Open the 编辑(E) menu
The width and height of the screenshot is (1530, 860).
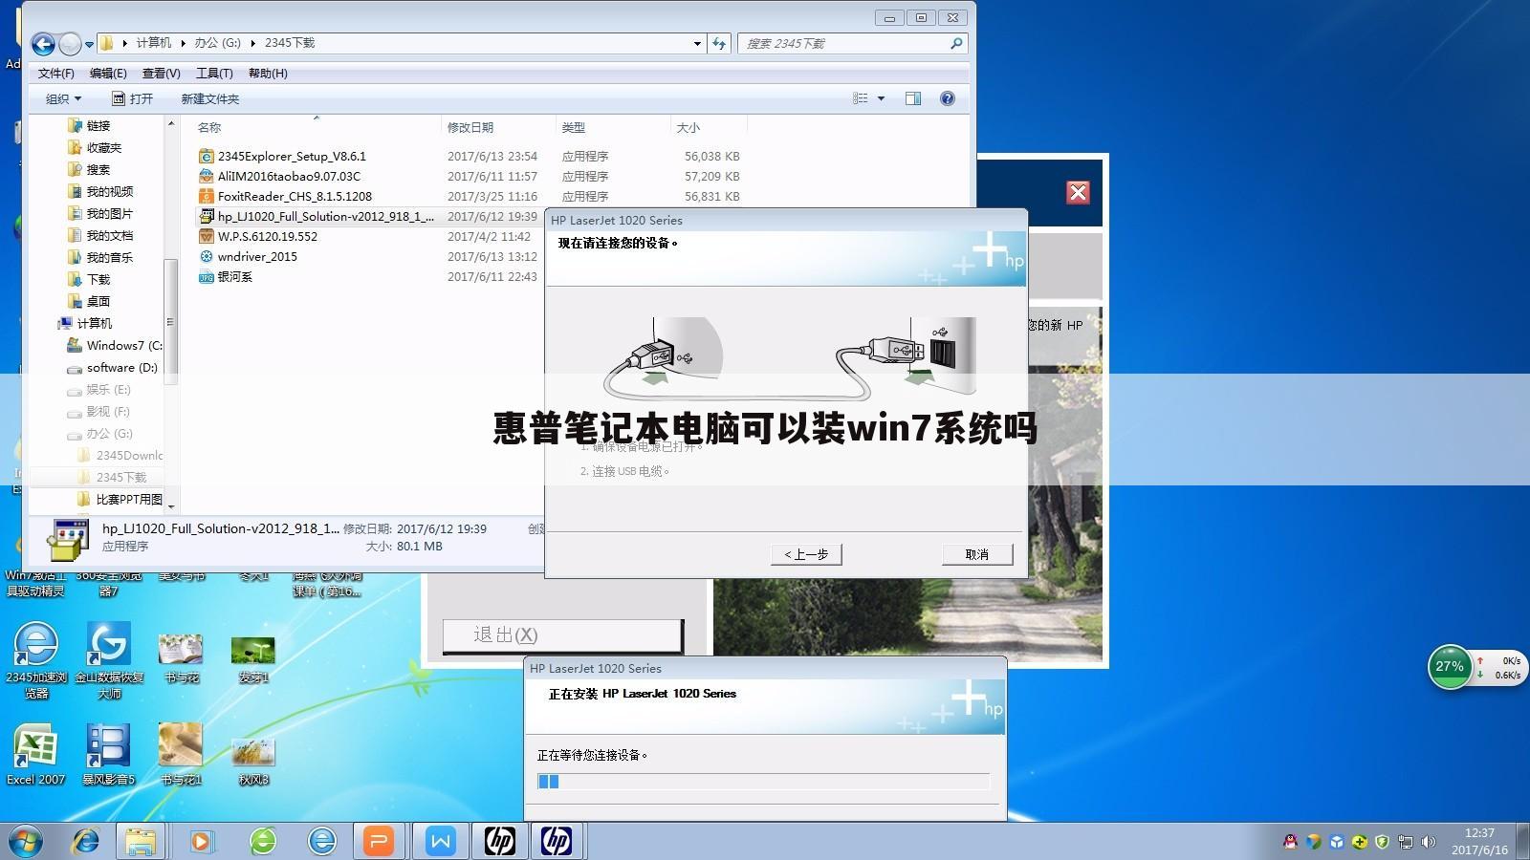coord(108,74)
